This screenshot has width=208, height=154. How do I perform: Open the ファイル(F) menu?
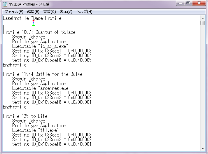14,12
